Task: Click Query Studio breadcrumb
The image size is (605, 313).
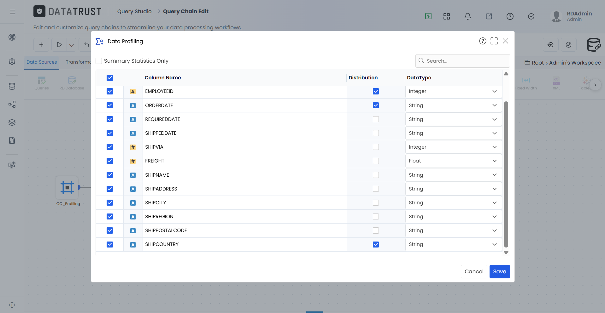Action: 134,11
